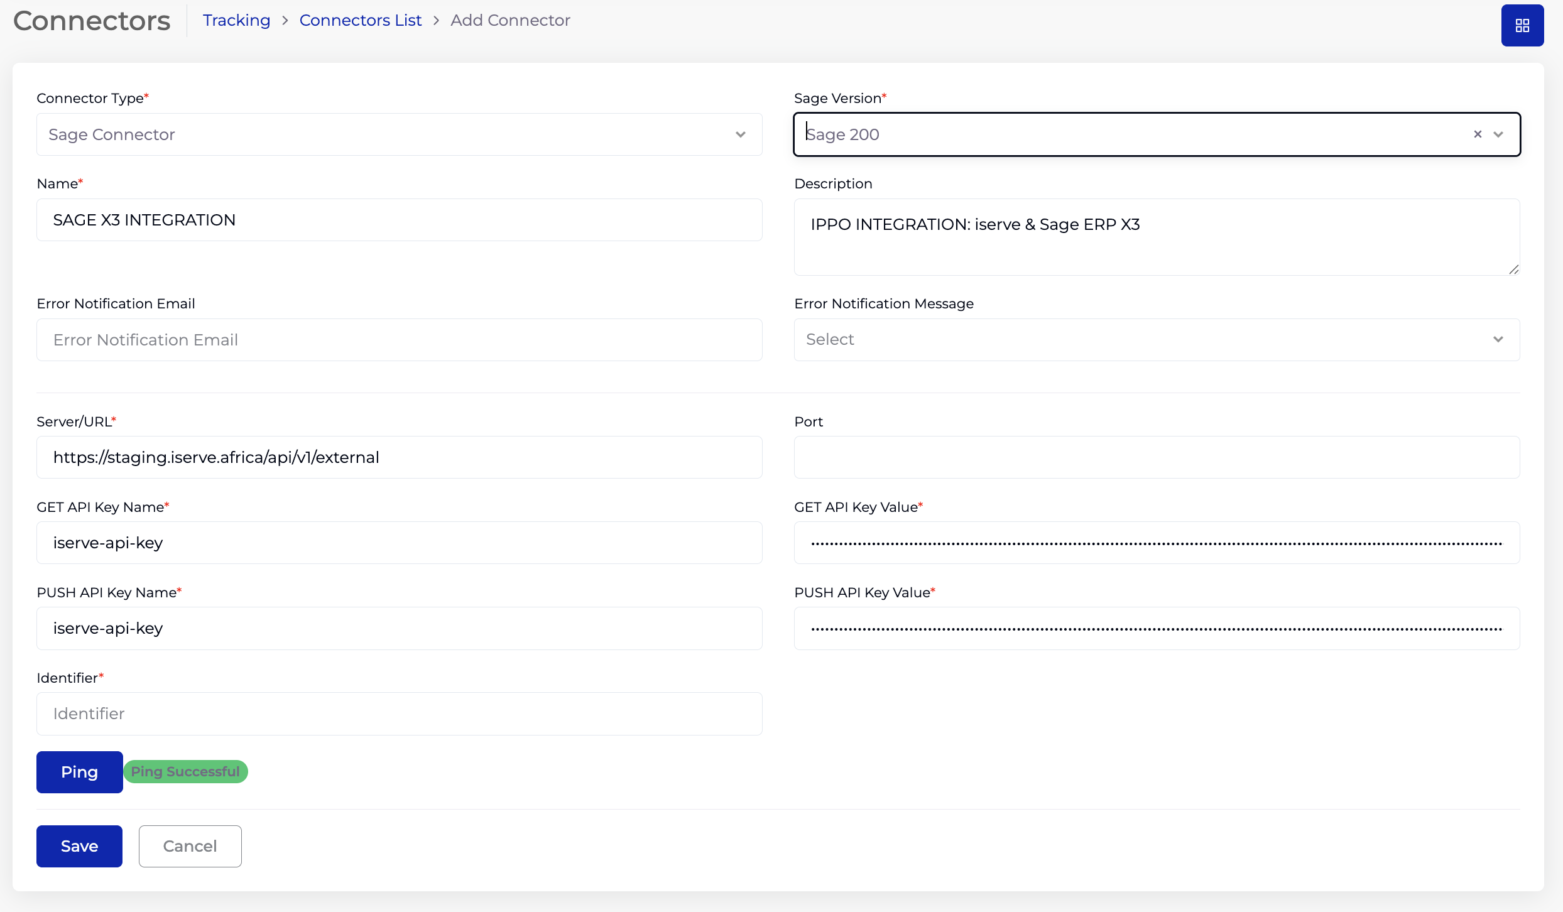Click the Ping Successful status badge
This screenshot has width=1563, height=912.
pyautogui.click(x=185, y=772)
